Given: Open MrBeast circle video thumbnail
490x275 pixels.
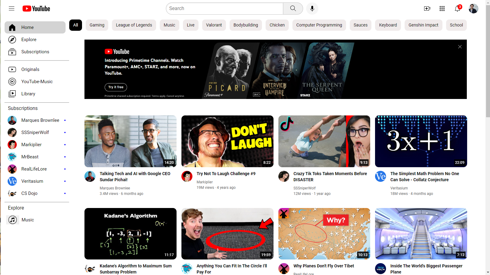Looking at the screenshot, I should point(227,234).
